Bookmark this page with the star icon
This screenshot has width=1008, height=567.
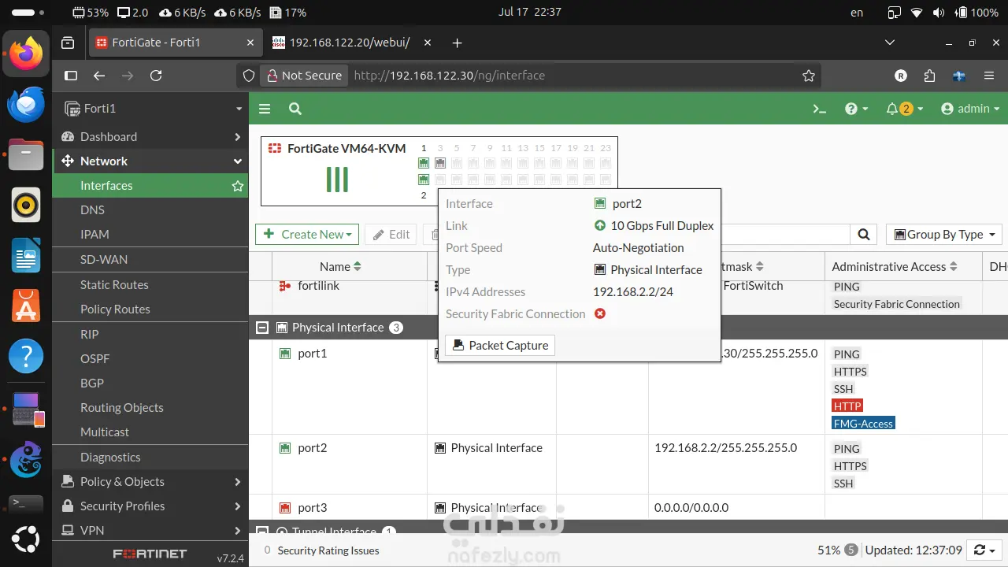click(808, 76)
